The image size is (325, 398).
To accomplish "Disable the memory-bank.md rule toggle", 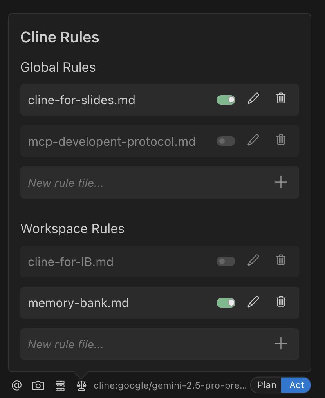I will [226, 302].
